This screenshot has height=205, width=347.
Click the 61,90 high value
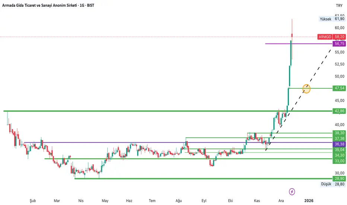pos(340,19)
